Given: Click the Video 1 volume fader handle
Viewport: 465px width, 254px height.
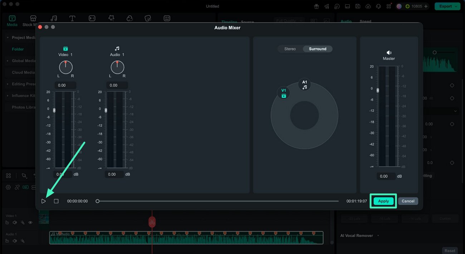Looking at the screenshot, I should click(54, 110).
